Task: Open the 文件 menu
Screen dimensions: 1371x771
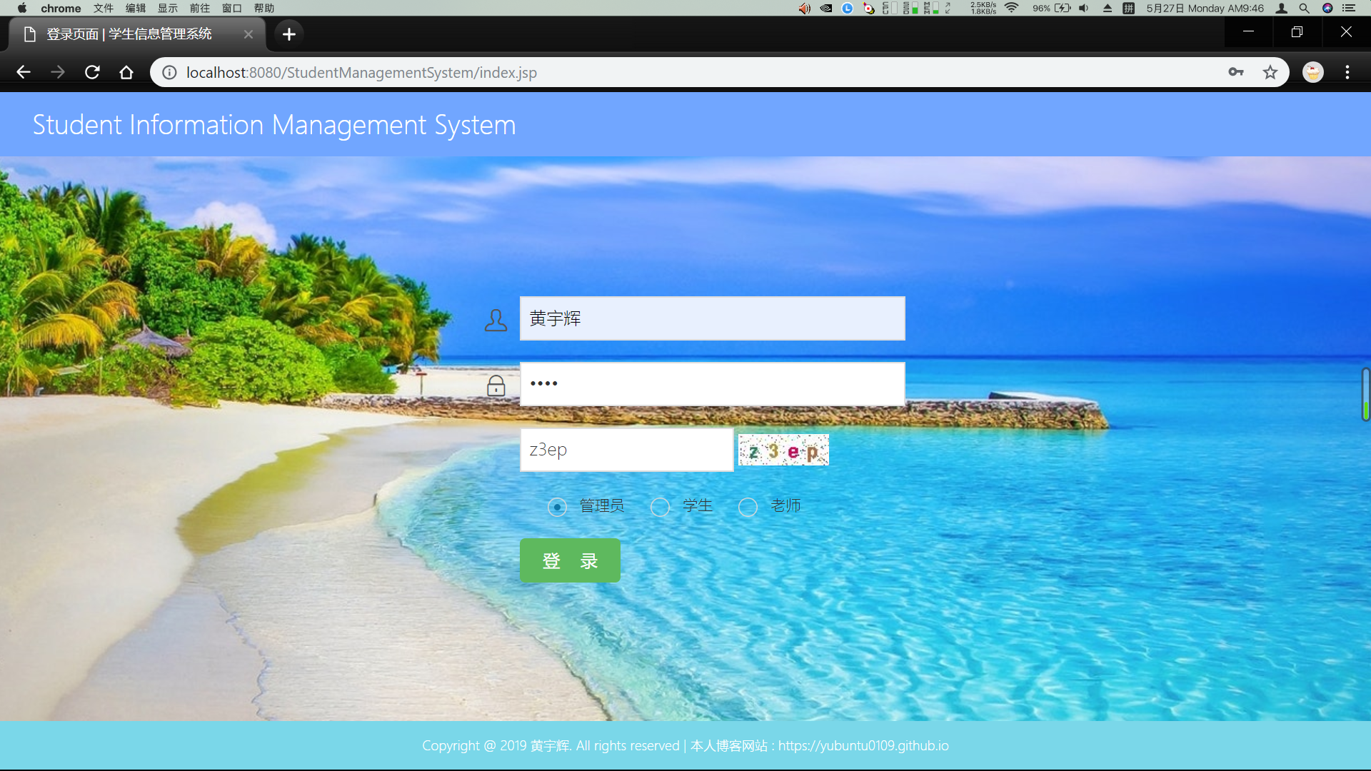Action: tap(104, 9)
